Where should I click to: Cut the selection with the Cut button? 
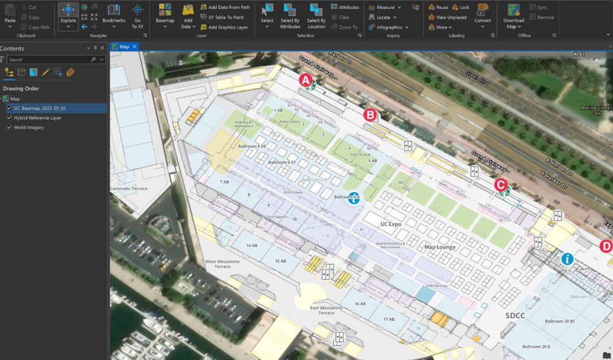[29, 7]
